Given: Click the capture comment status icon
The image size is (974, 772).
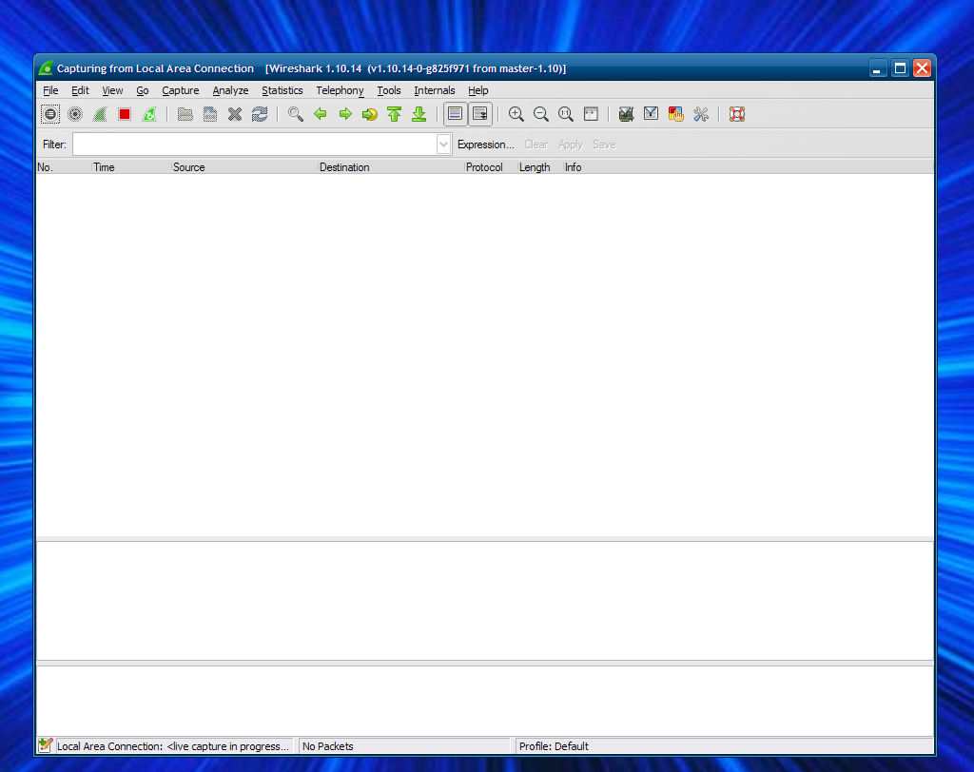Looking at the screenshot, I should click(46, 745).
